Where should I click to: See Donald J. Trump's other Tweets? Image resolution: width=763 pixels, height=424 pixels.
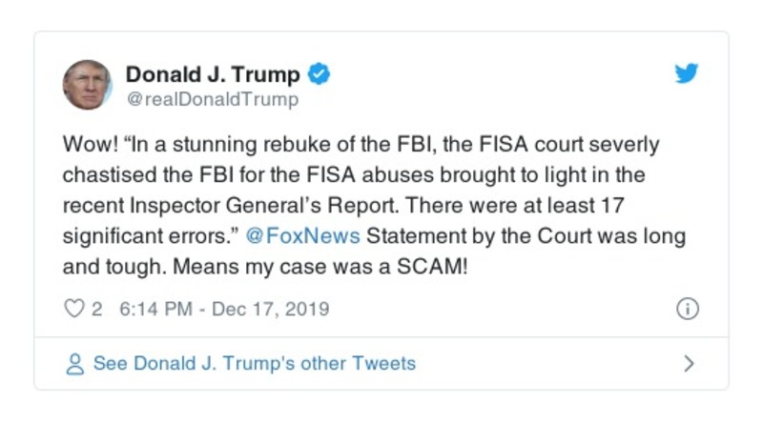pos(254,364)
